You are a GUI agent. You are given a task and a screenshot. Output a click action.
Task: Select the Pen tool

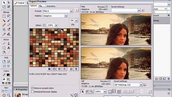9,43
